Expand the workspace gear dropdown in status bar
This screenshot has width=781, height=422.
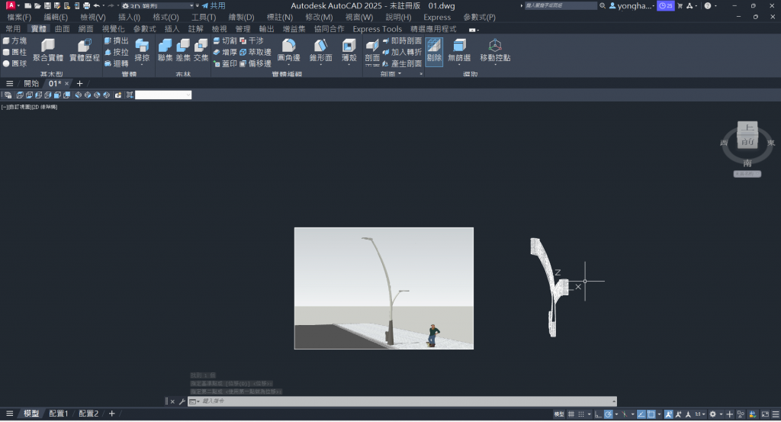tap(722, 414)
